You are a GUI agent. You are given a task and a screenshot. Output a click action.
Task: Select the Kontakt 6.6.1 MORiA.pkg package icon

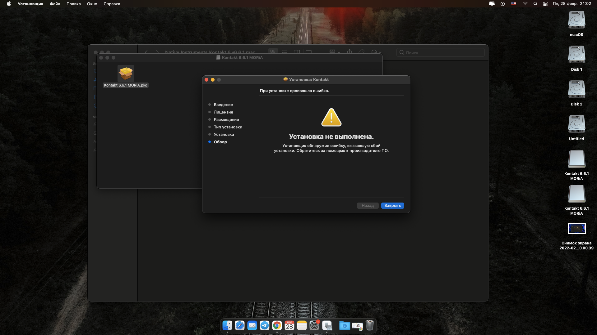[126, 74]
